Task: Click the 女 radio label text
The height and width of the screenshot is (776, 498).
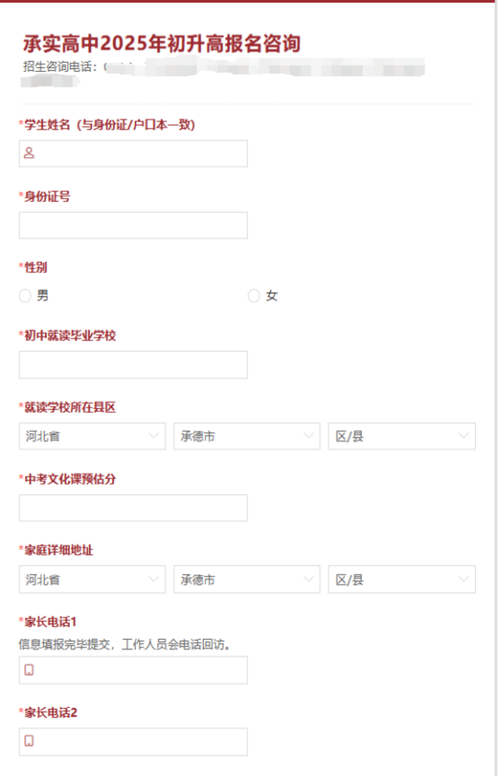Action: pos(271,296)
